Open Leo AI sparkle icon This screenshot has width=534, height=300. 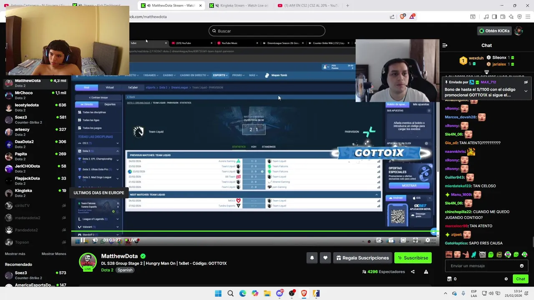(x=511, y=17)
